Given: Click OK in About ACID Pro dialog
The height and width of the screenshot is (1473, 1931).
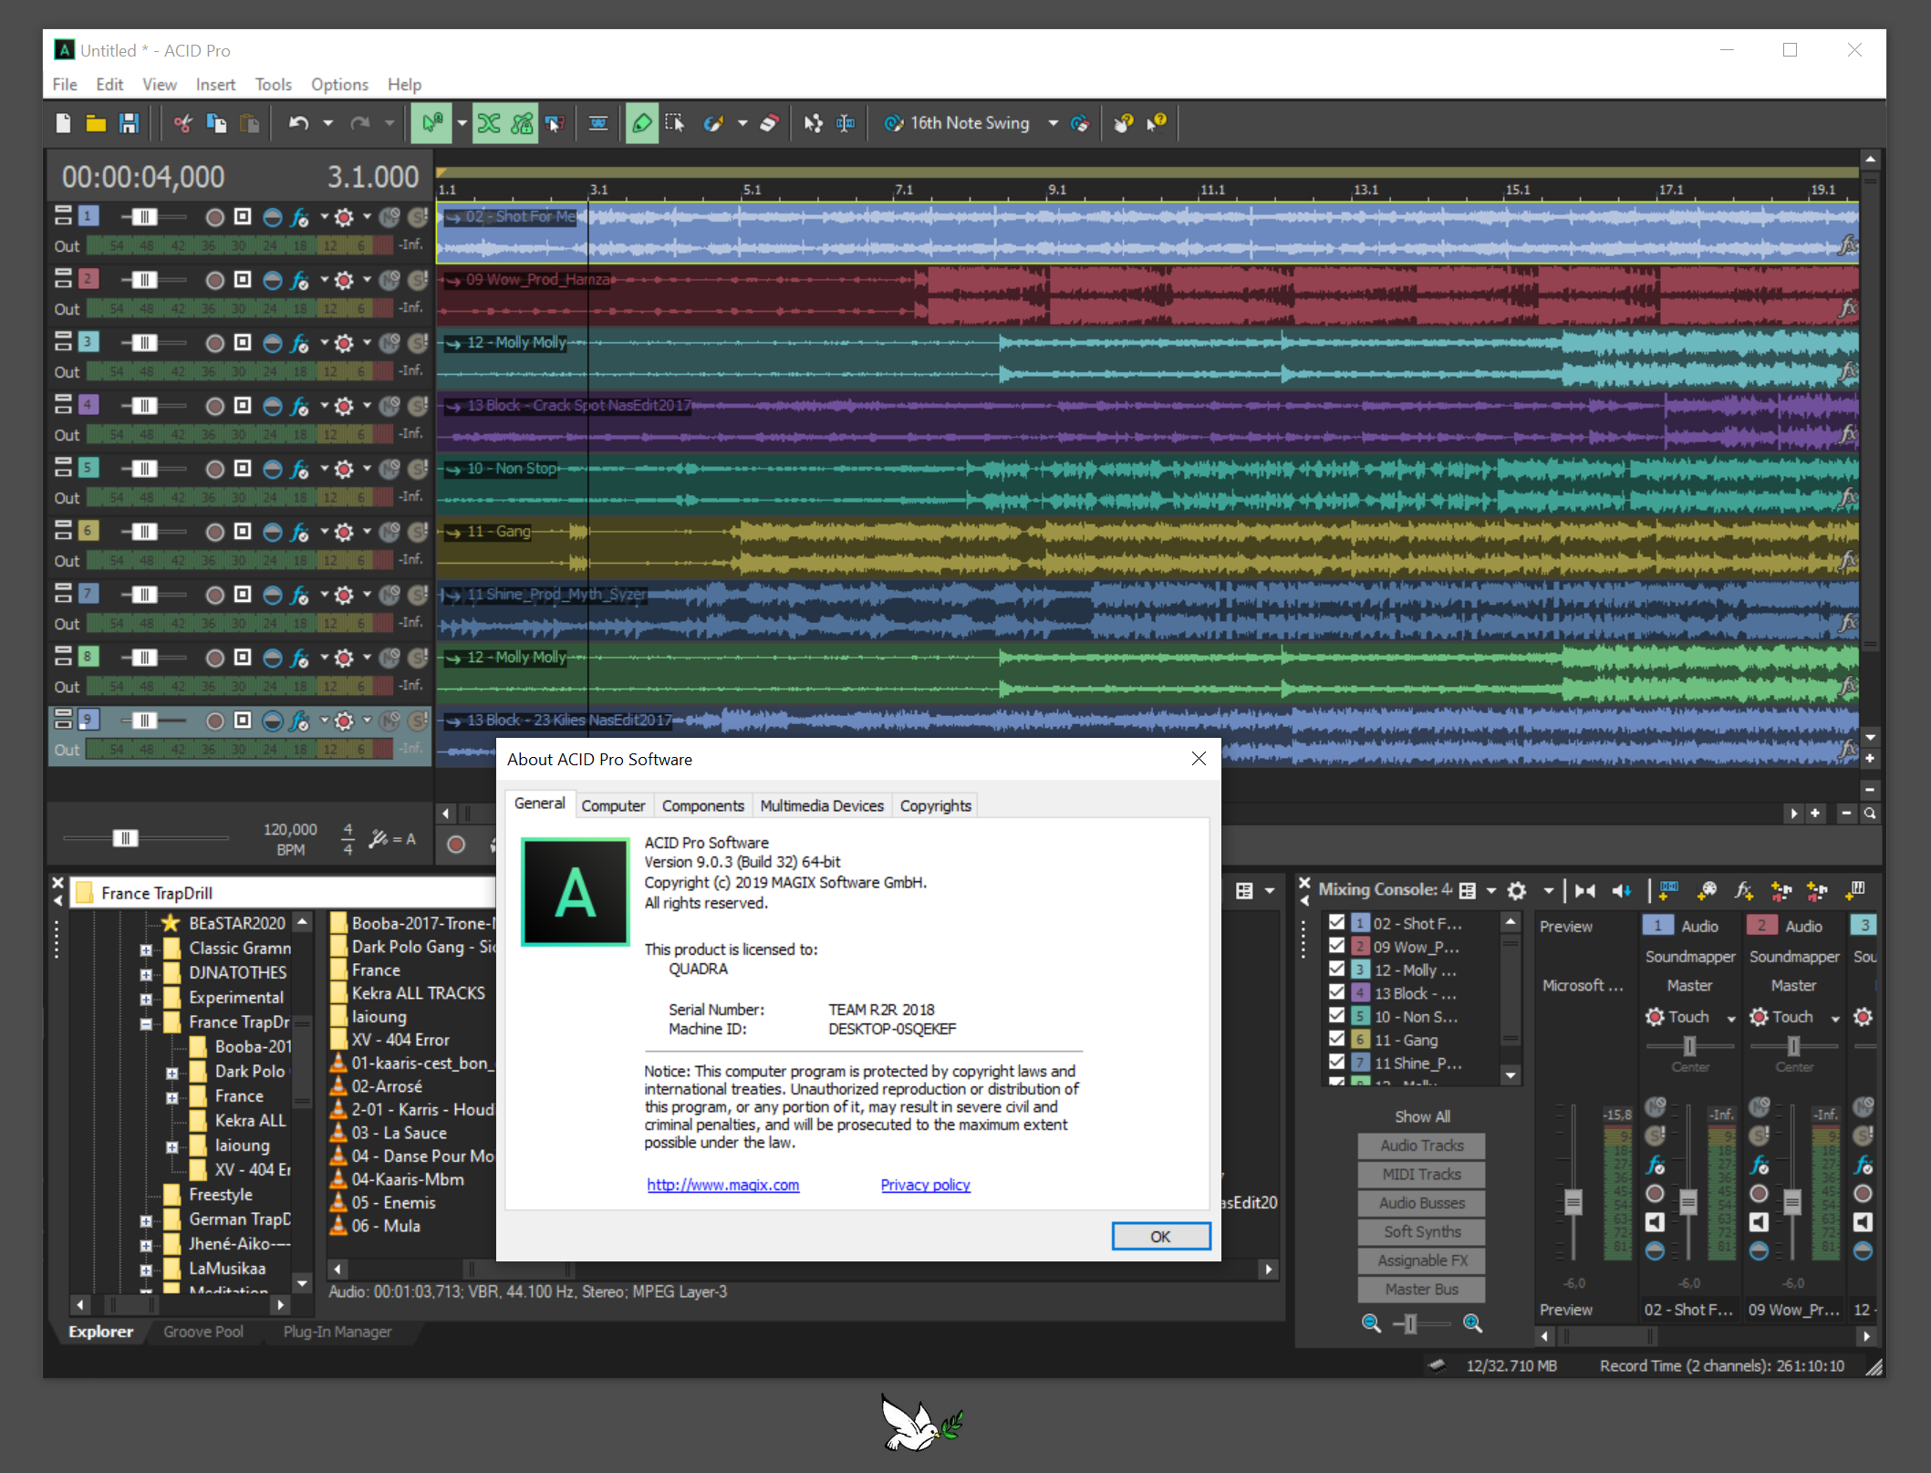Looking at the screenshot, I should pos(1160,1236).
